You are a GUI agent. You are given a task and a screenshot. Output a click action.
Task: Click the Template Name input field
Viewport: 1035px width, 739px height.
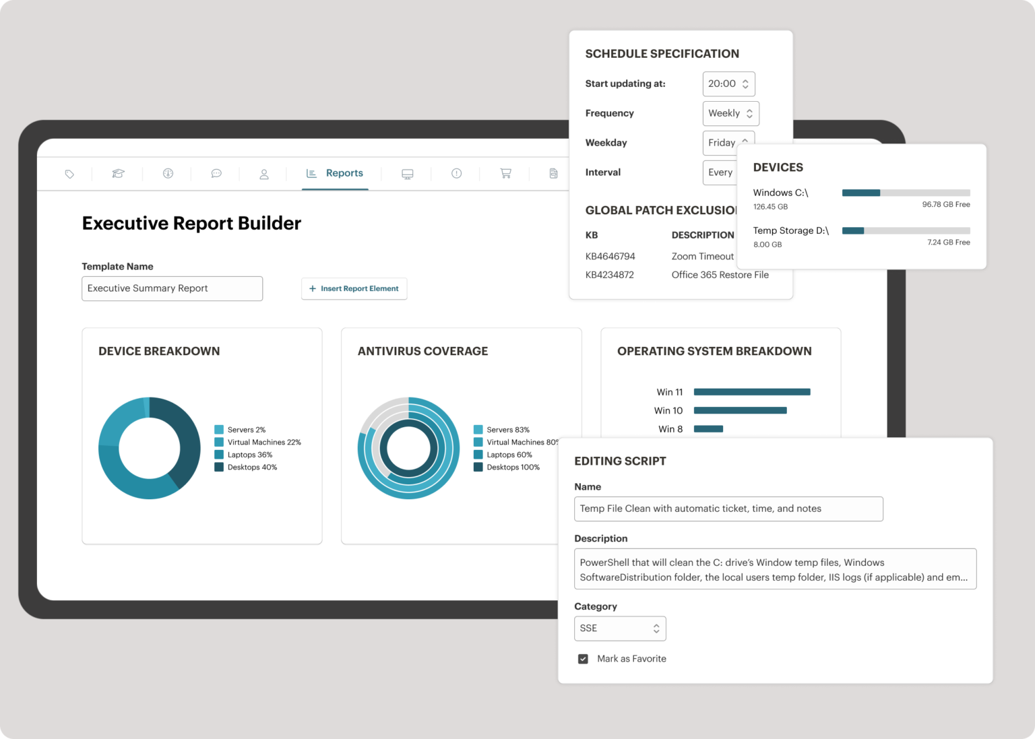click(x=172, y=288)
